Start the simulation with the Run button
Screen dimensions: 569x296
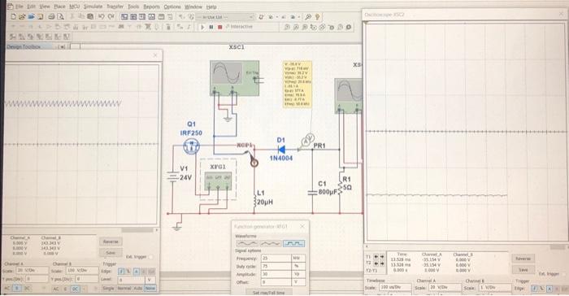(x=202, y=27)
